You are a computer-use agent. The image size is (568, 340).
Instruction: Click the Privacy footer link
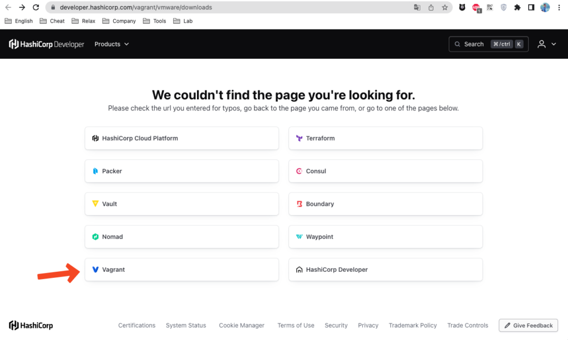point(368,325)
